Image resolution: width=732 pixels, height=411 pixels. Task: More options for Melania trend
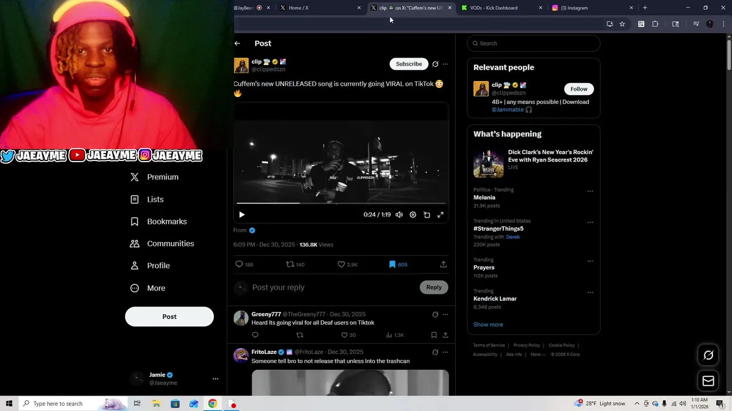(590, 191)
